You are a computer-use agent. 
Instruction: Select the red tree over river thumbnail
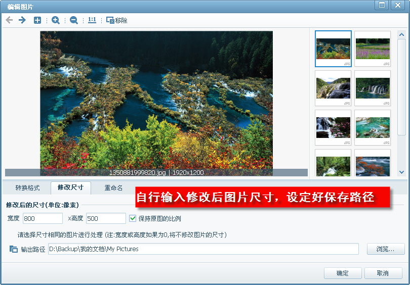(373, 164)
